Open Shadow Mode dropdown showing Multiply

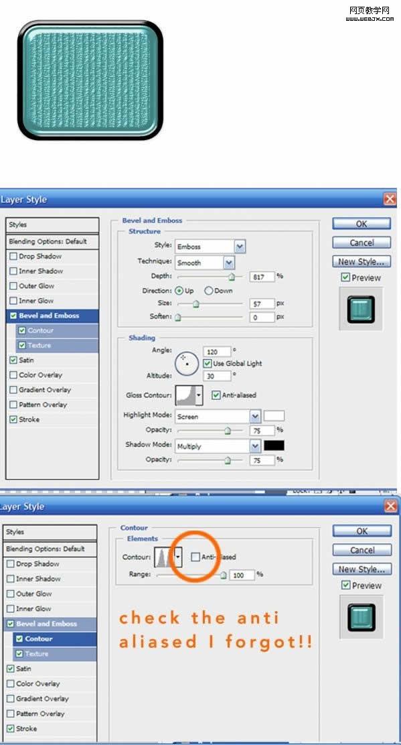(x=218, y=446)
